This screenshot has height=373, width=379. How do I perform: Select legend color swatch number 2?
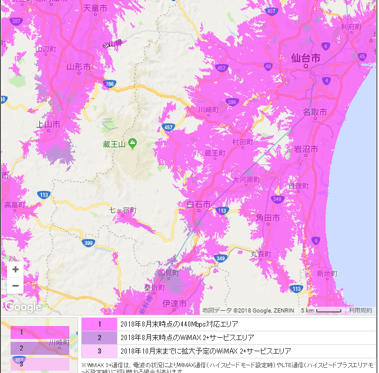[99, 338]
